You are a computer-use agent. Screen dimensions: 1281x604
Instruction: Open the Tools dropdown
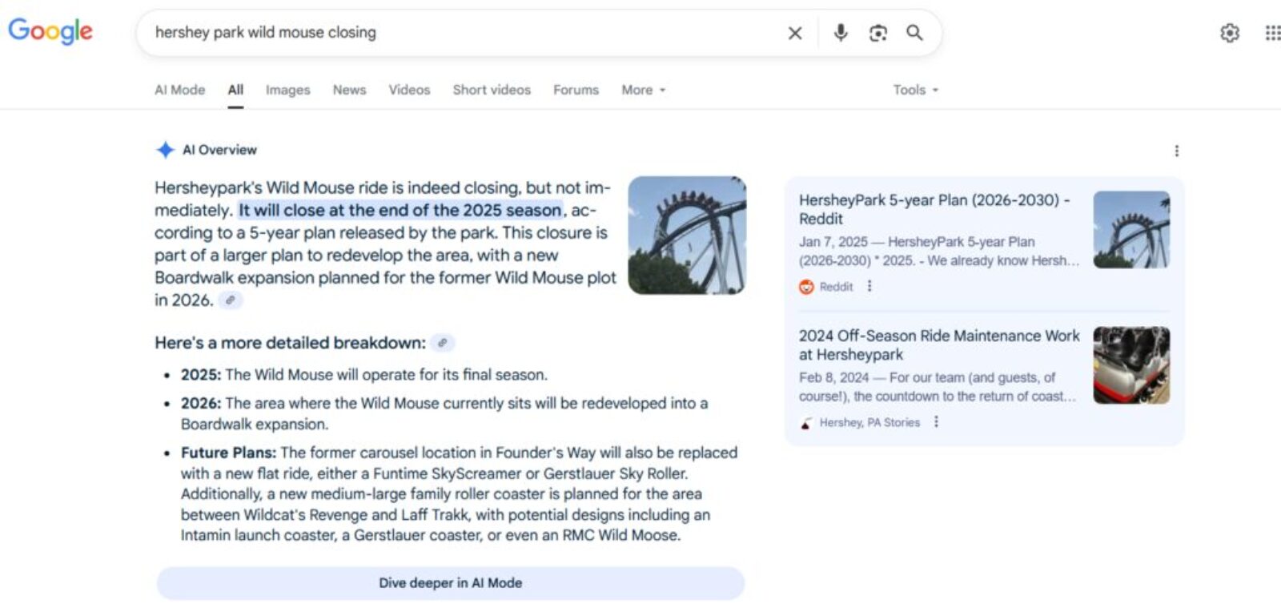pyautogui.click(x=915, y=90)
